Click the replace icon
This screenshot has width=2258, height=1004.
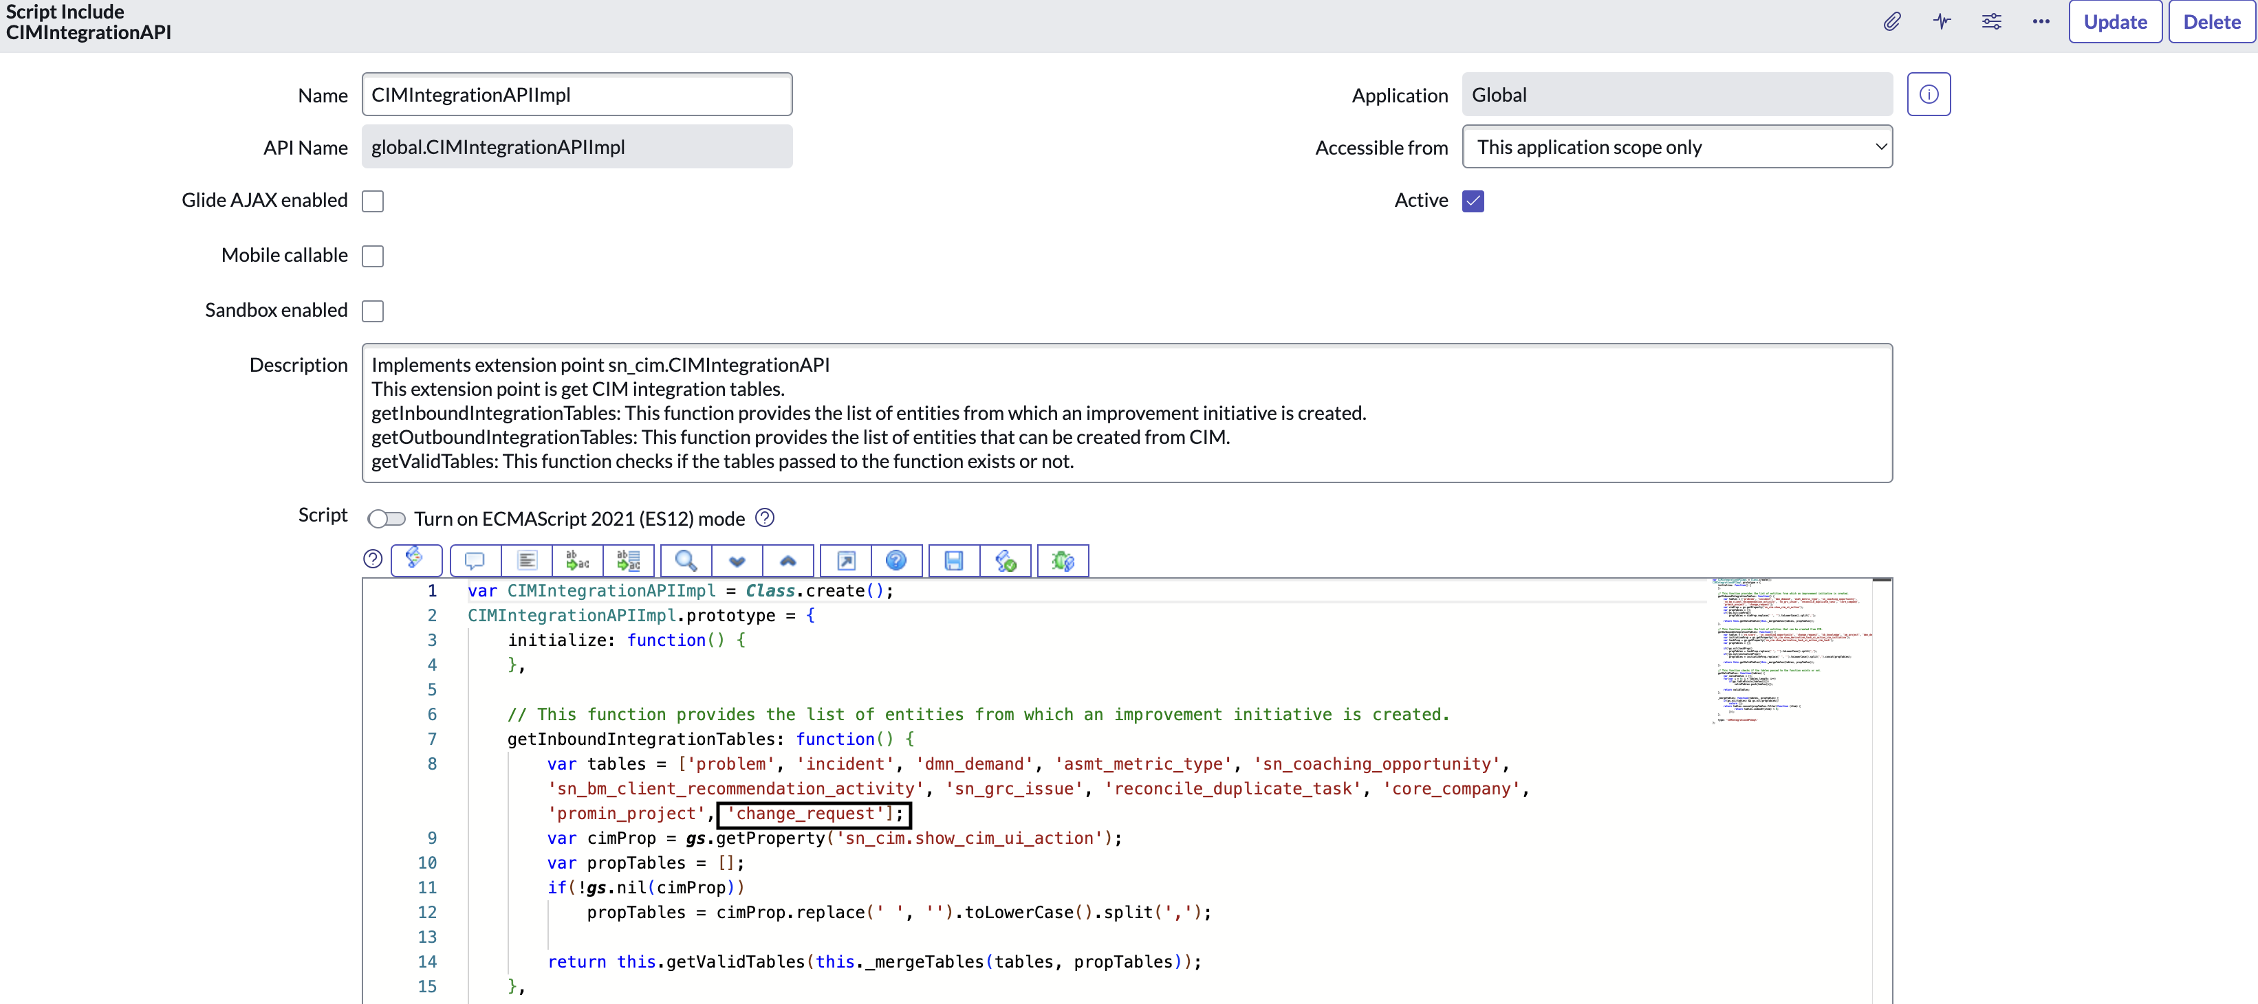pyautogui.click(x=578, y=561)
